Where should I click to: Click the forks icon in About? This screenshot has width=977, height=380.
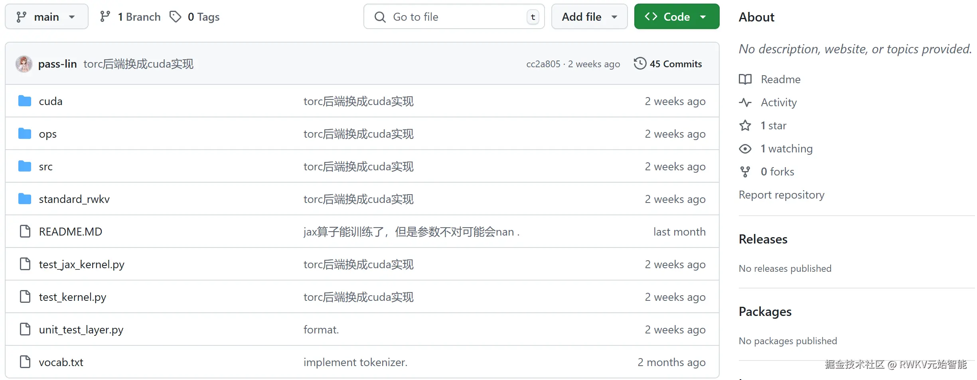click(x=745, y=172)
